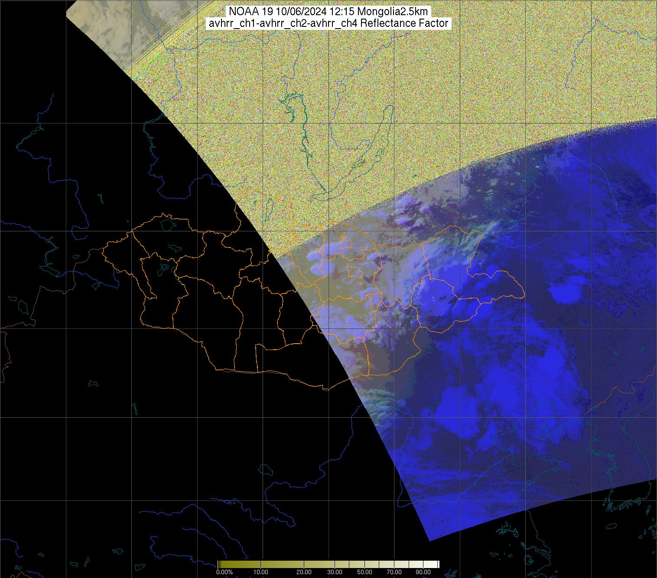The width and height of the screenshot is (657, 578).
Task: Select the title text "NOAA 19 10/06/2024 12:15 Mongolia2.5km"
Action: point(328,12)
